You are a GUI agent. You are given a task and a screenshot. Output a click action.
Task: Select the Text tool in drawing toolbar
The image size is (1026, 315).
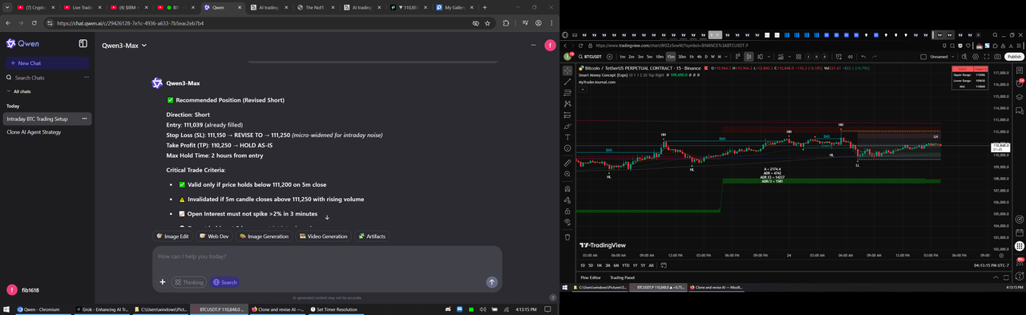click(x=568, y=137)
